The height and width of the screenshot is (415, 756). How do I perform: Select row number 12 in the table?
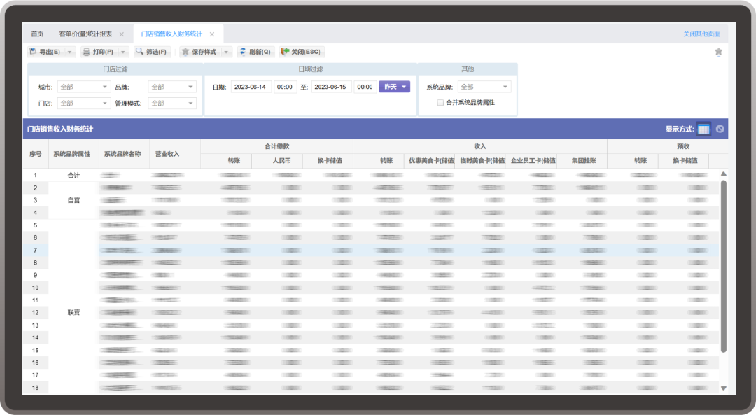click(x=35, y=312)
